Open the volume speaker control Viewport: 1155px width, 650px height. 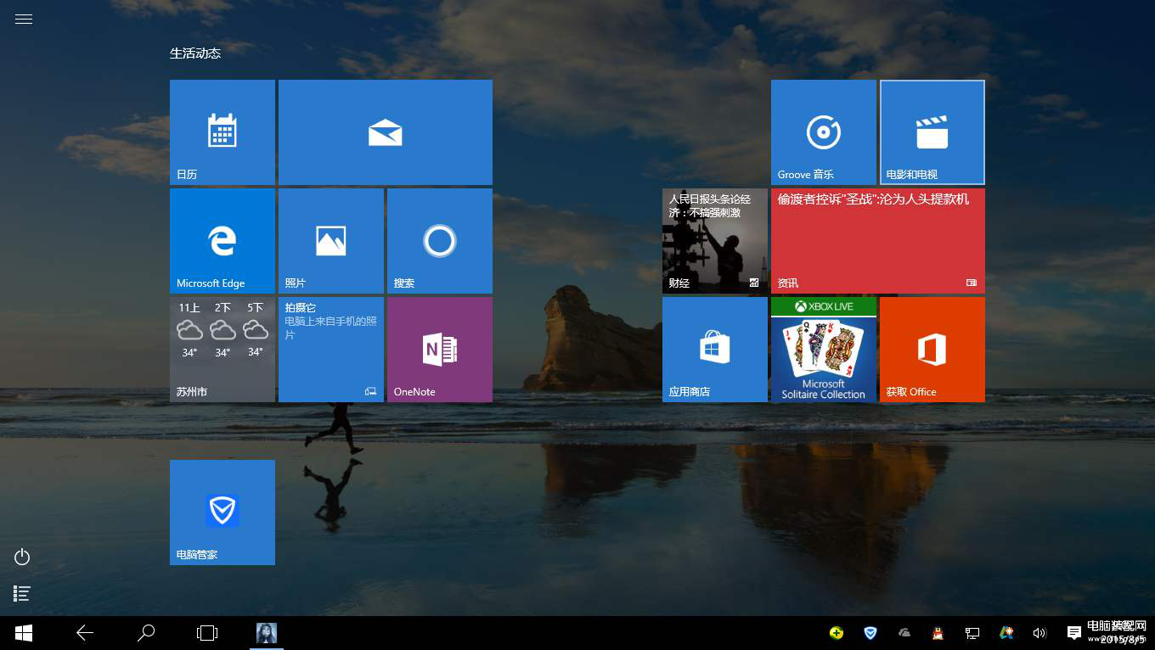1039,633
